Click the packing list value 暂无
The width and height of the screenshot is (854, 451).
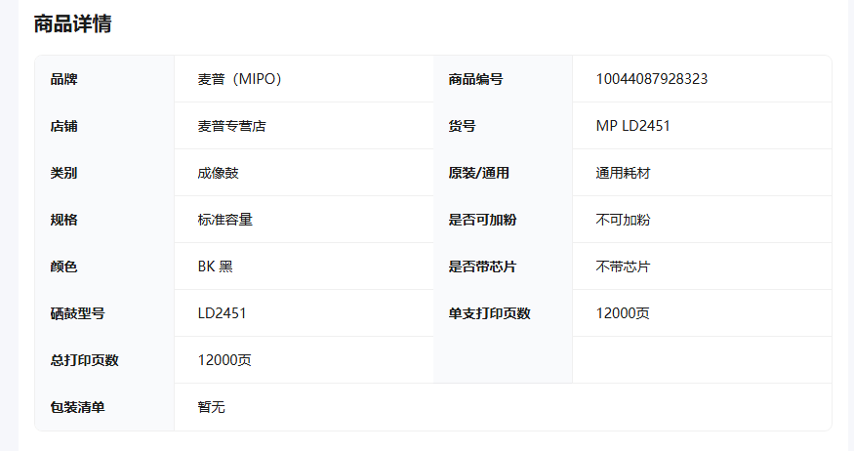point(212,407)
